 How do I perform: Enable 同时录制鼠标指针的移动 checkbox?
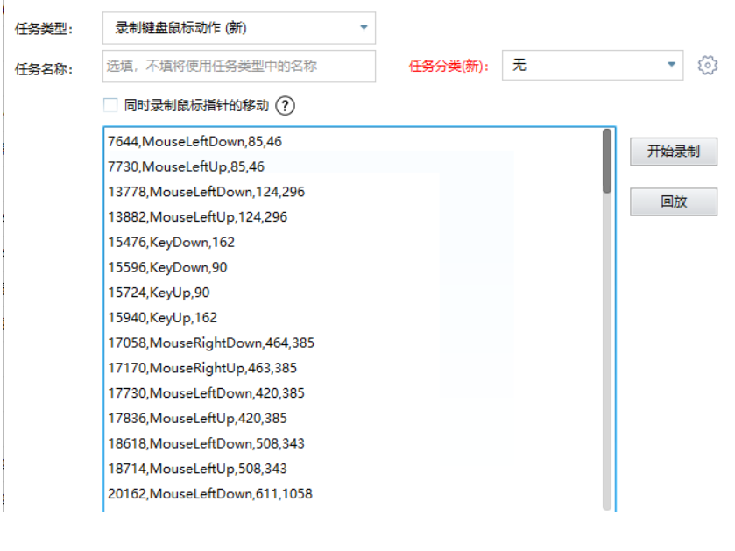(x=109, y=105)
